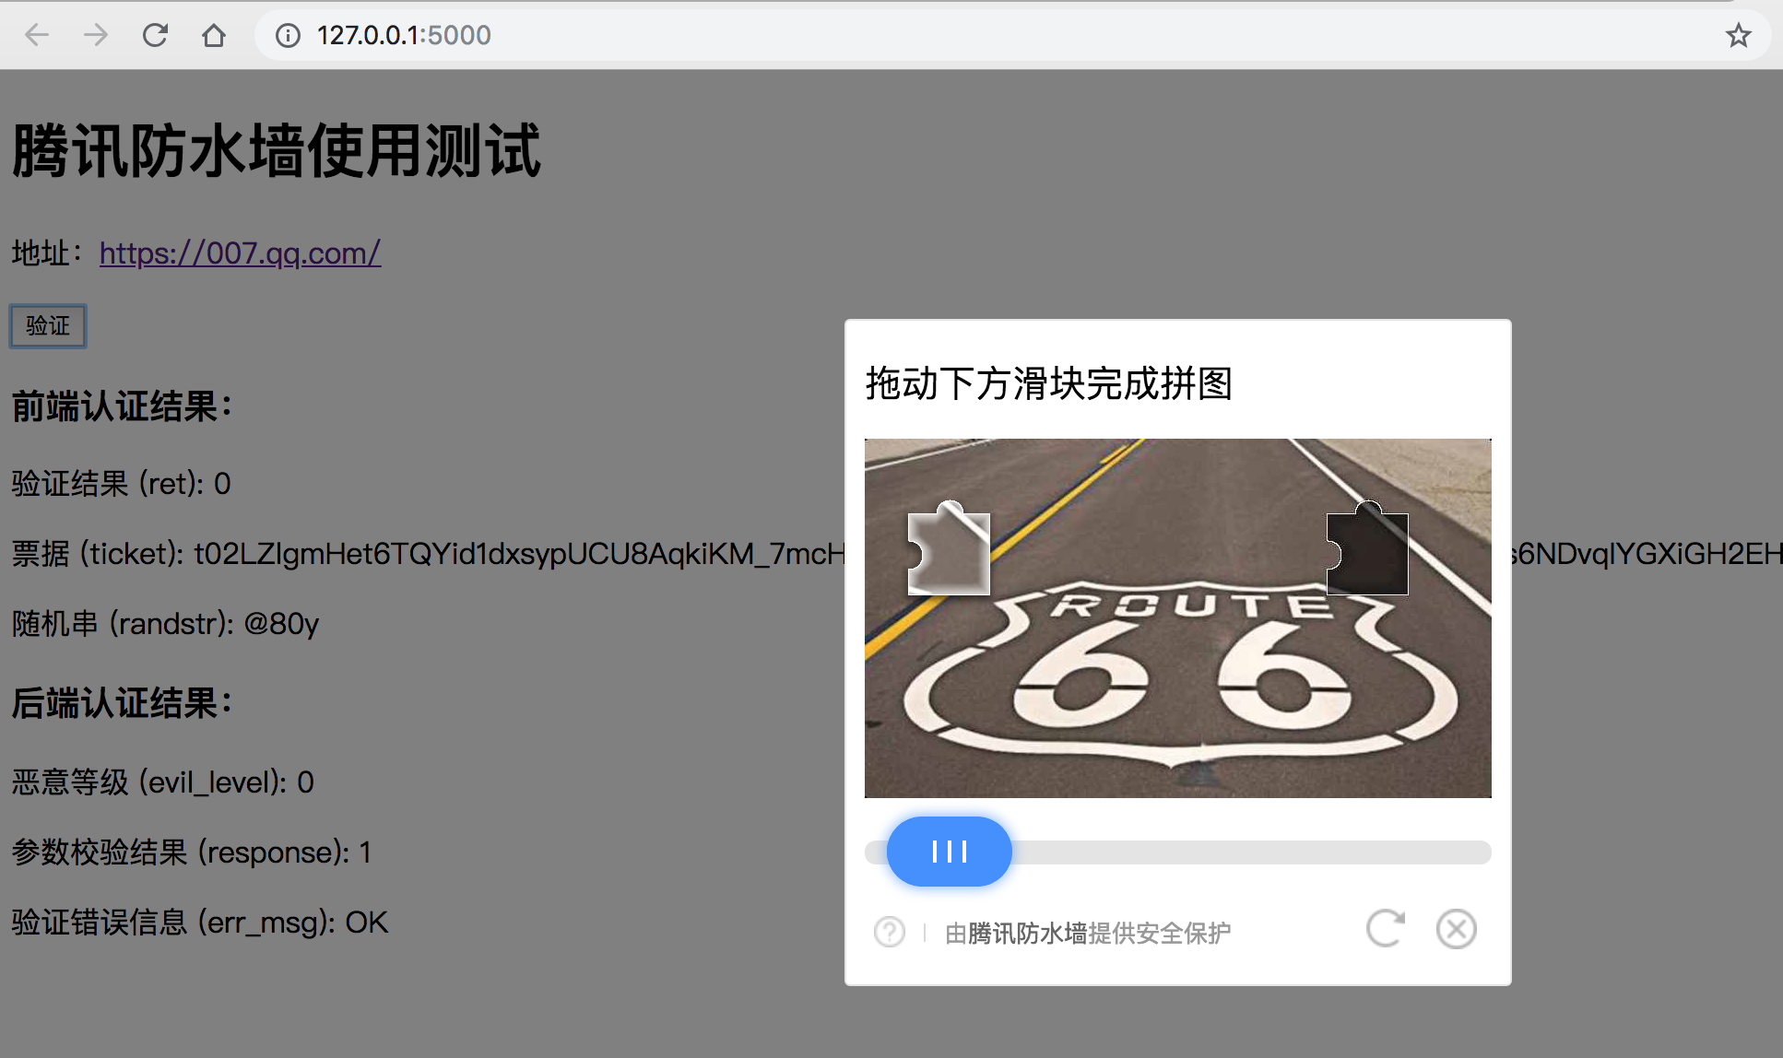Focus the address bar showing 127.0.0.1:5000
Image resolution: width=1783 pixels, height=1058 pixels.
coord(1012,35)
